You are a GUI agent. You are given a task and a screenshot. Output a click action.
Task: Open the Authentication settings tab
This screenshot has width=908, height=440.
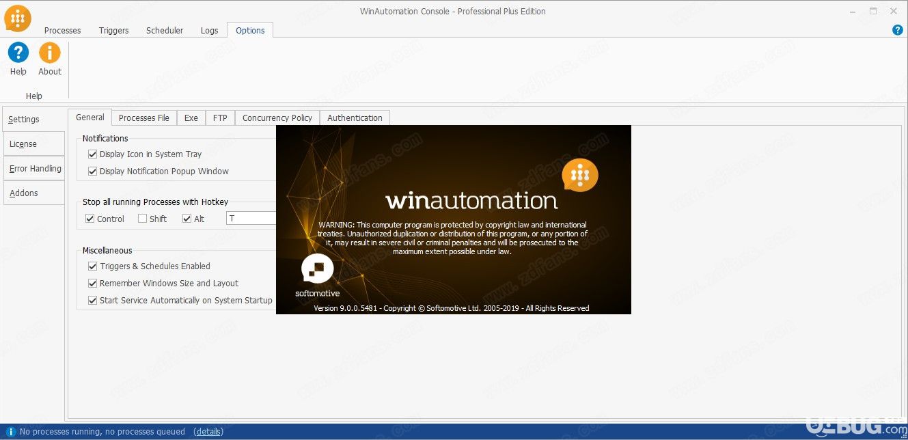tap(355, 118)
